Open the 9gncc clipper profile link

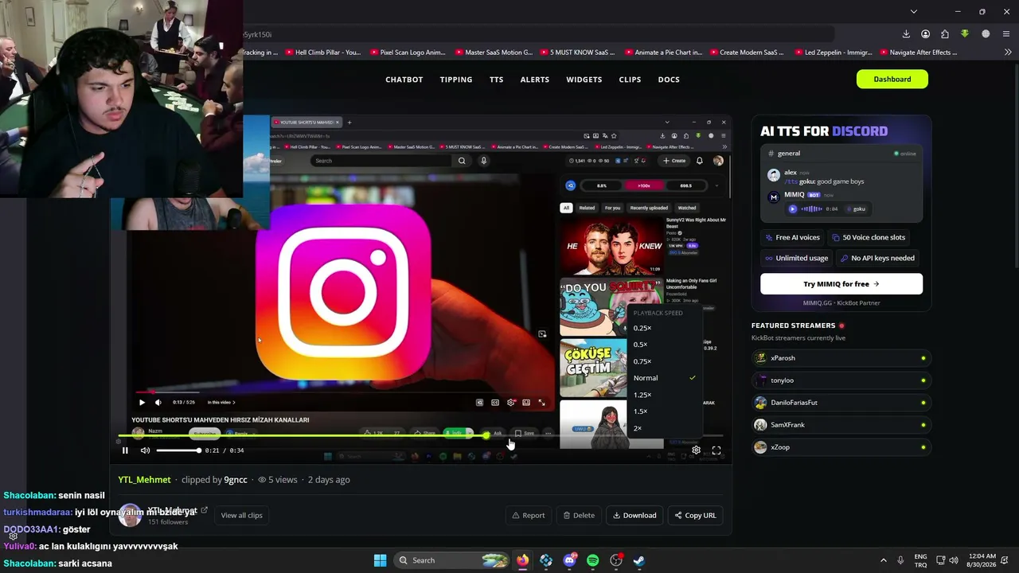(x=236, y=480)
